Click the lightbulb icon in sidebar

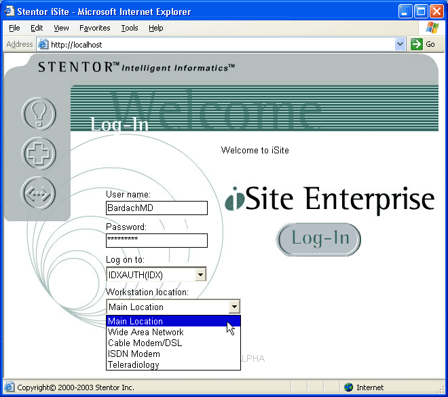pos(39,113)
